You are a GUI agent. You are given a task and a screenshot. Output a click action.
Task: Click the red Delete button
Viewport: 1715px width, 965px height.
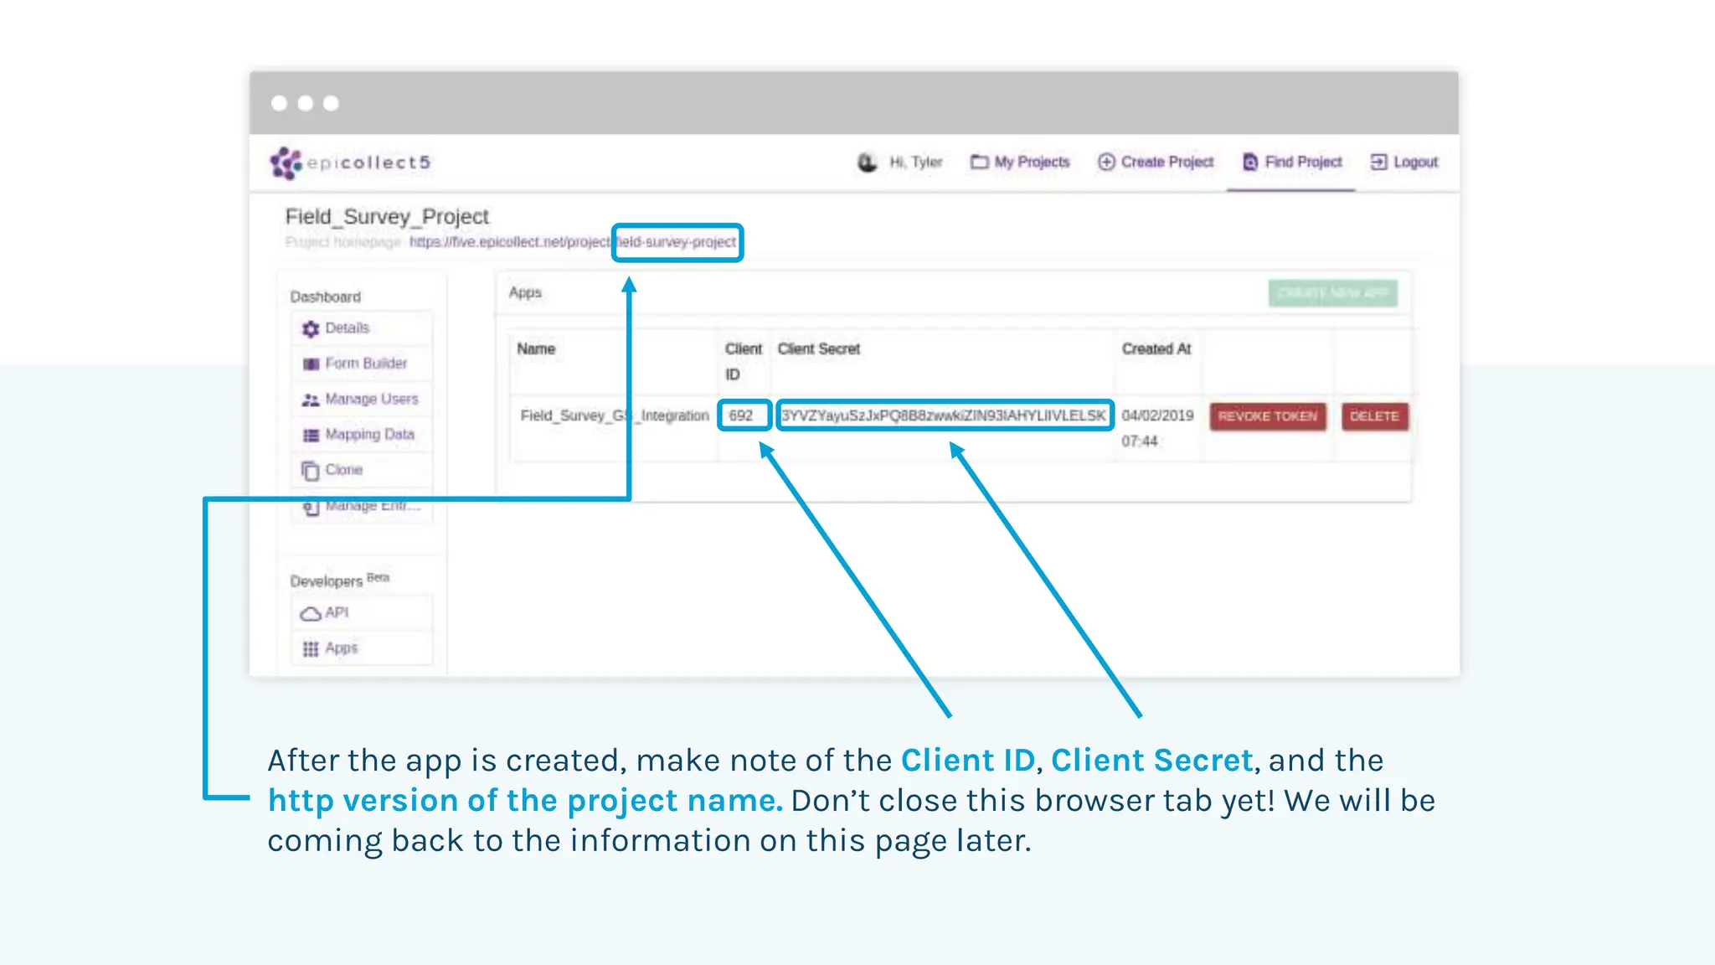coord(1374,416)
